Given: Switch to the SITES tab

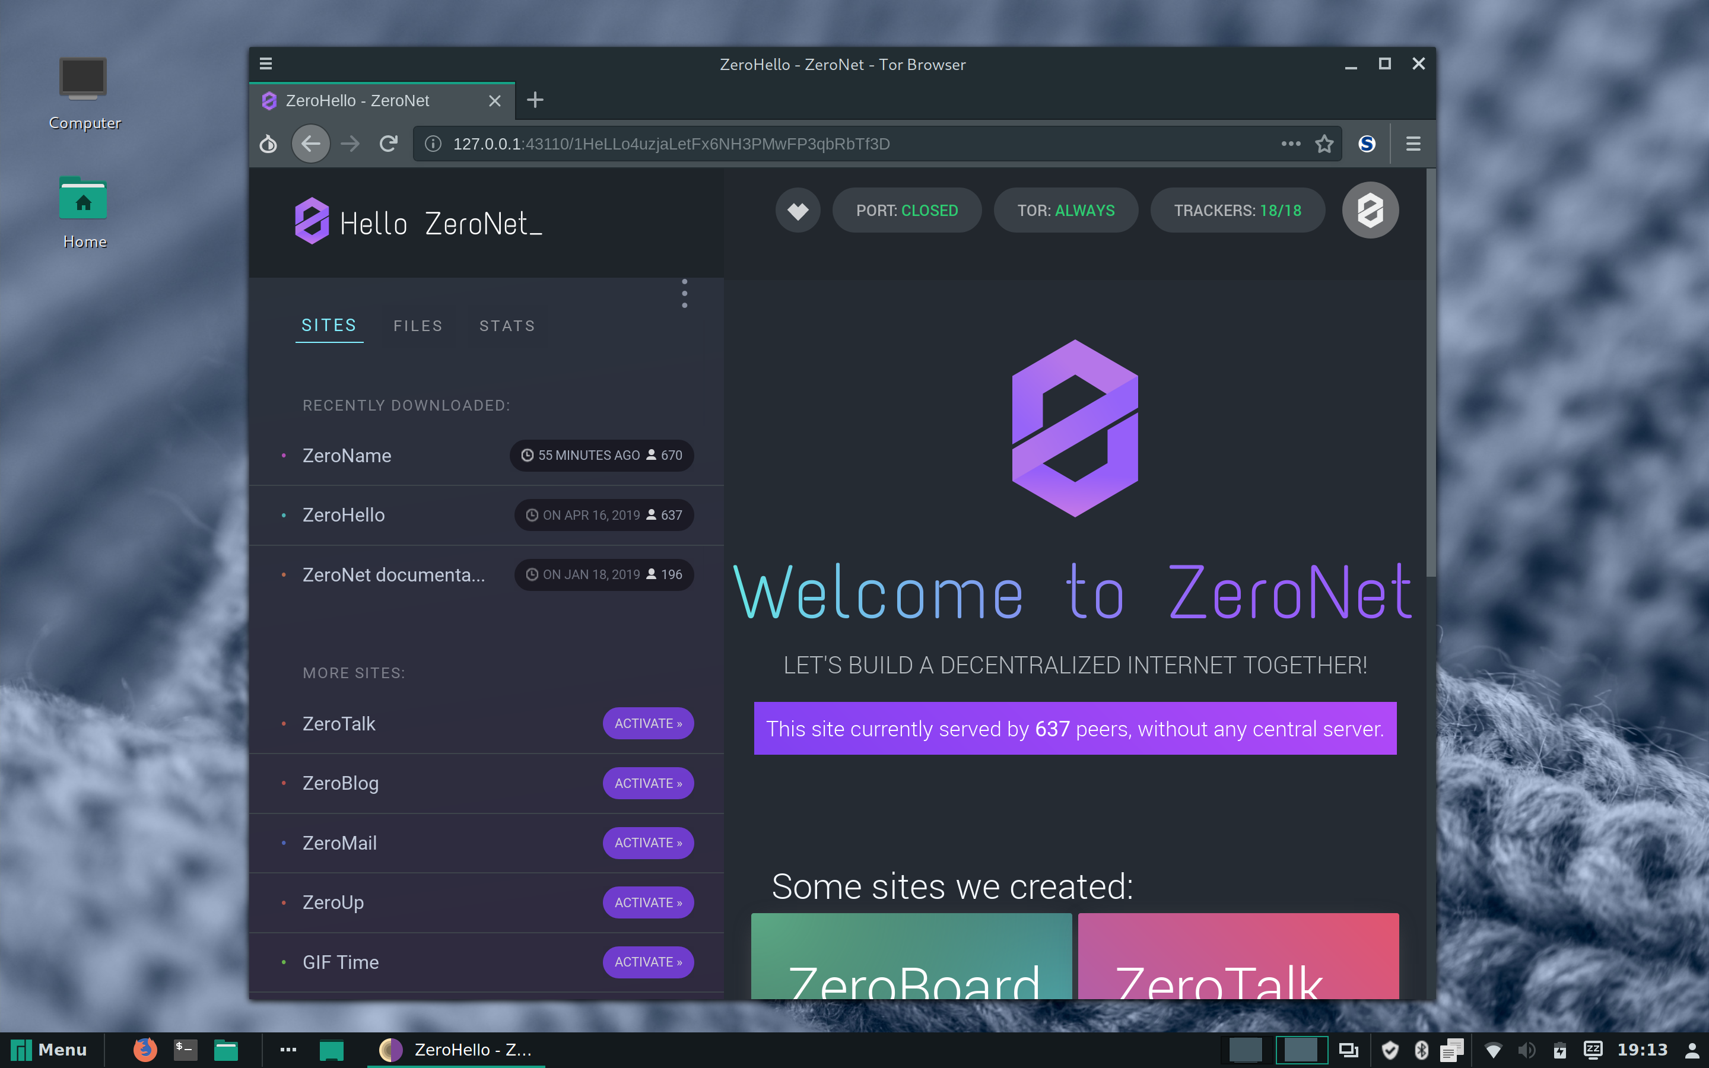Looking at the screenshot, I should (329, 326).
